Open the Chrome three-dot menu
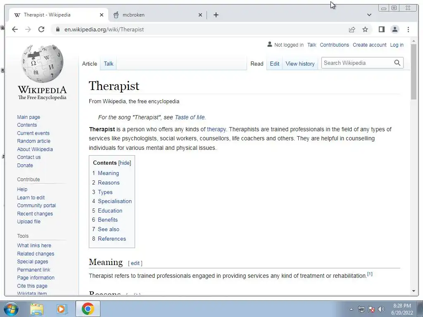Screen dimensions: 423x317 tap(408, 29)
